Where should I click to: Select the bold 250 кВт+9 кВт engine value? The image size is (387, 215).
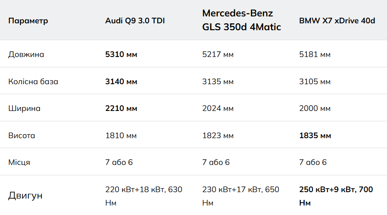[336, 196]
